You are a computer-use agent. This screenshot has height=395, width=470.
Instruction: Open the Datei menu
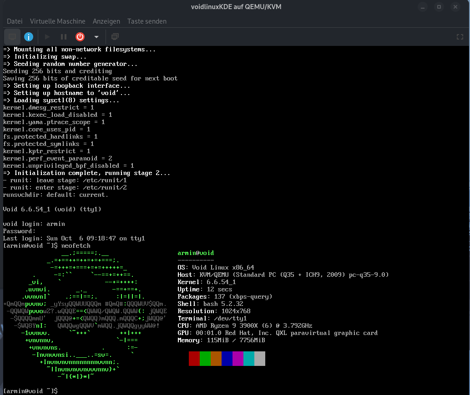click(15, 21)
